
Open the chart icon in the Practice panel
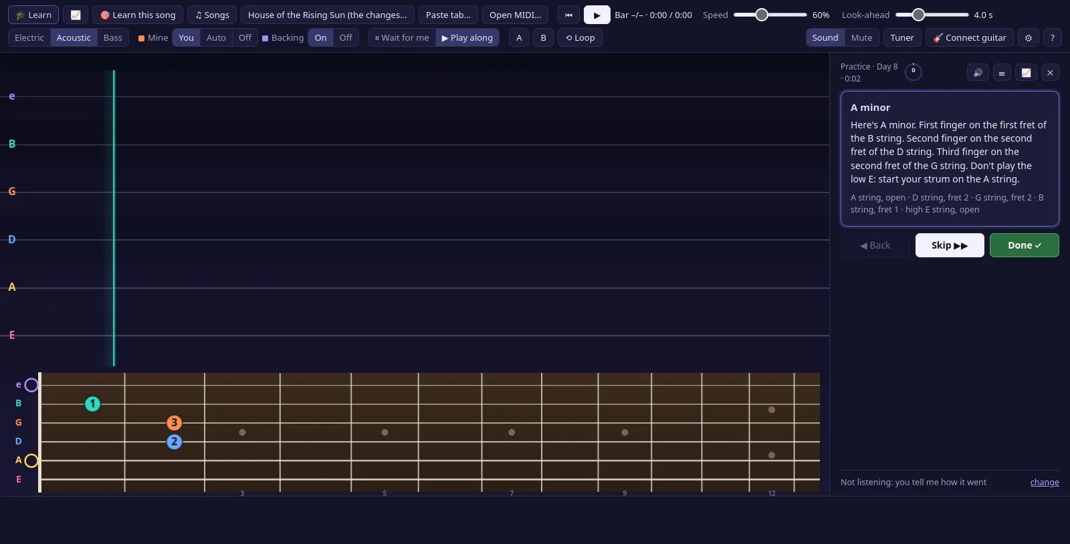[x=1026, y=73]
